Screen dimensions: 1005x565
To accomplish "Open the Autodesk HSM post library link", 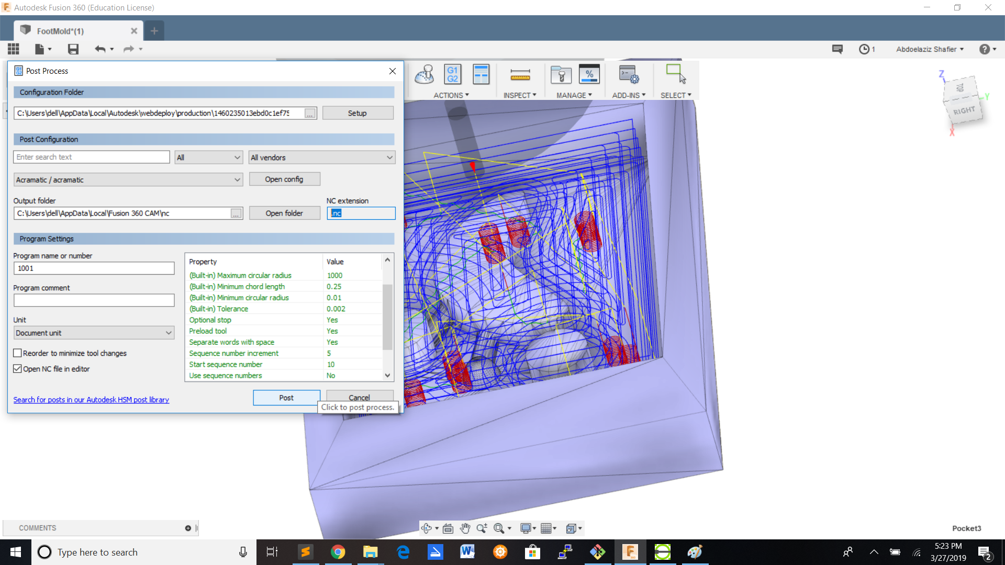I will pos(91,400).
